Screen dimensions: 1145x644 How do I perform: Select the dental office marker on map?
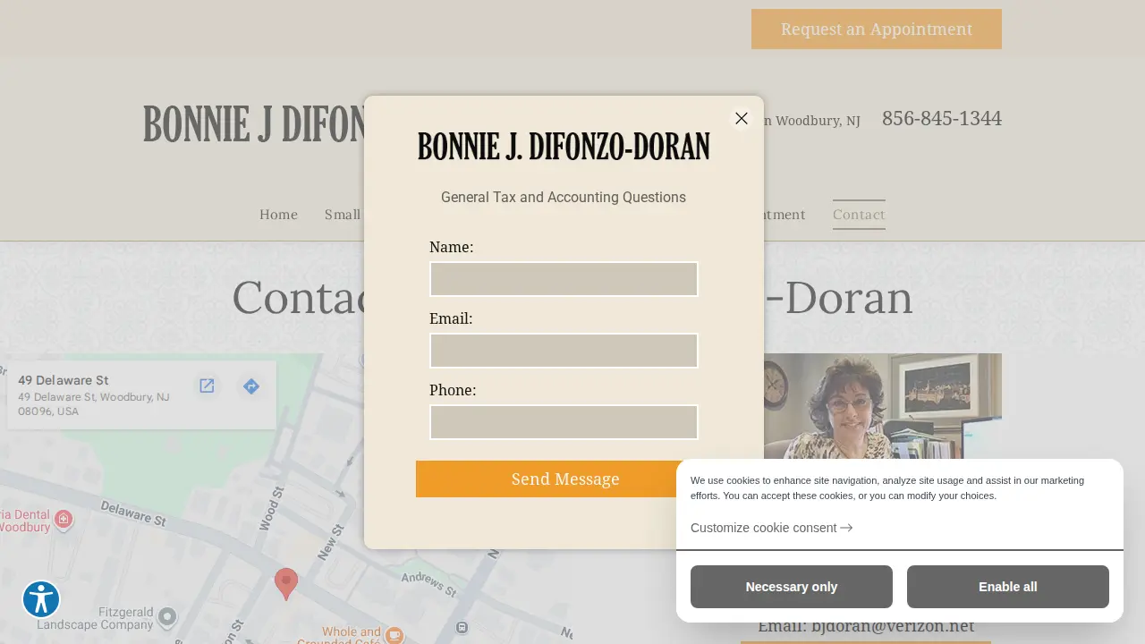click(64, 520)
